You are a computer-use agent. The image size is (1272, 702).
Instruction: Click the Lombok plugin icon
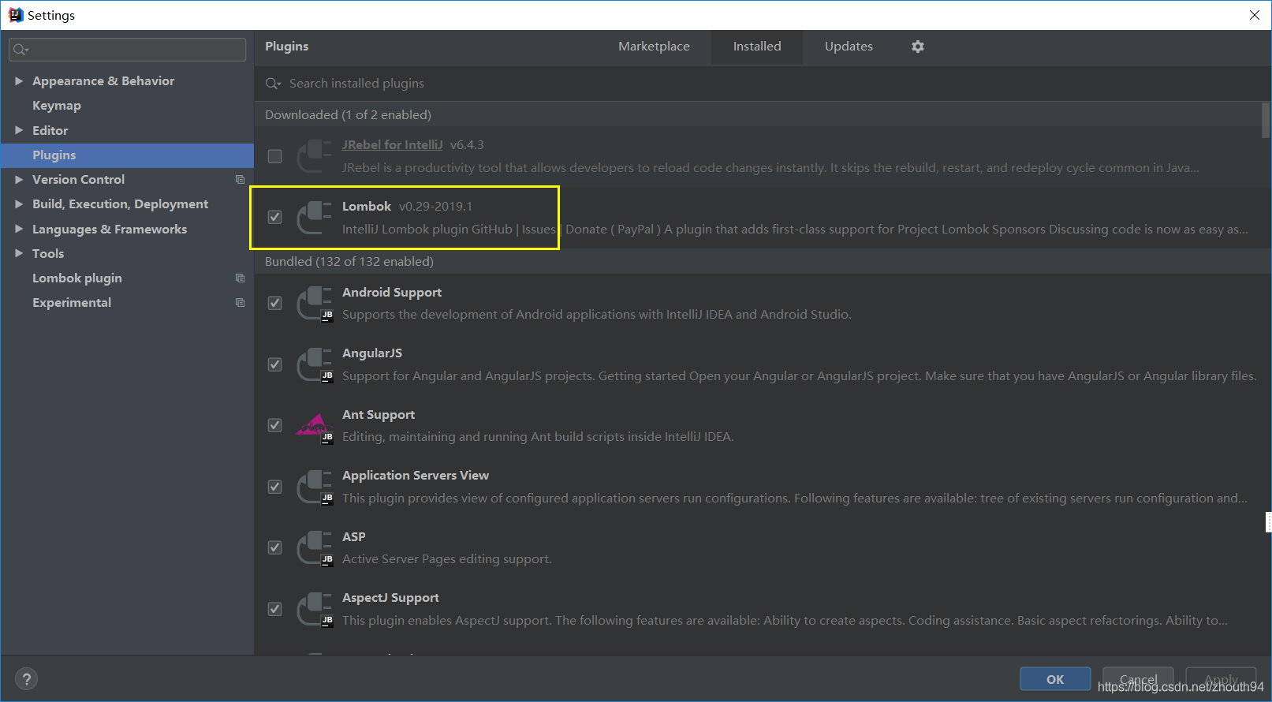point(315,217)
